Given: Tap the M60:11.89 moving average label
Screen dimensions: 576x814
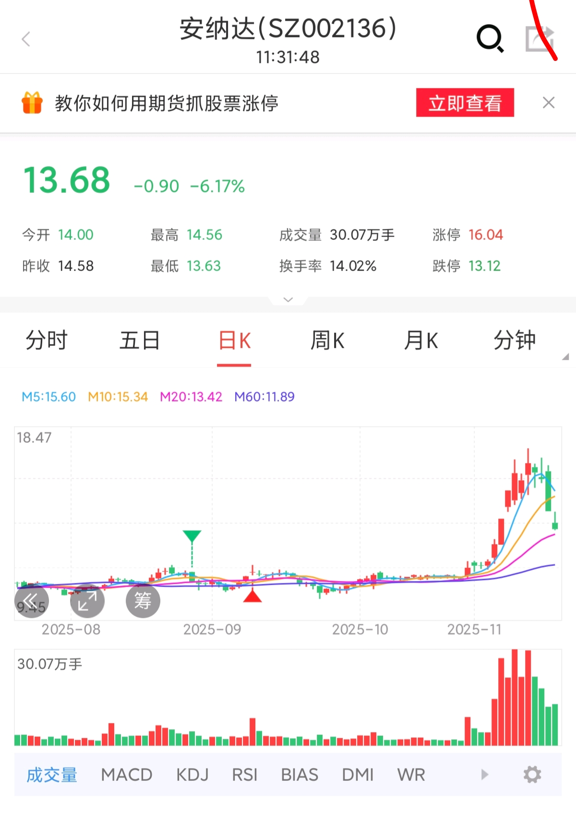Looking at the screenshot, I should (x=264, y=397).
